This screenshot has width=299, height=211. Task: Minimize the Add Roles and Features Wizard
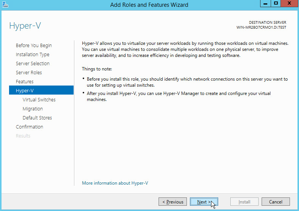265,3
